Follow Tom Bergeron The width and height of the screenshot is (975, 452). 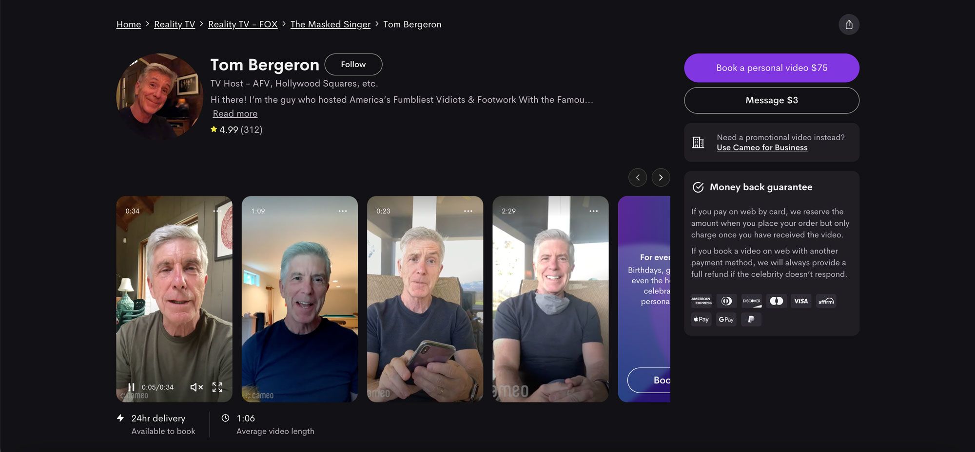(353, 64)
